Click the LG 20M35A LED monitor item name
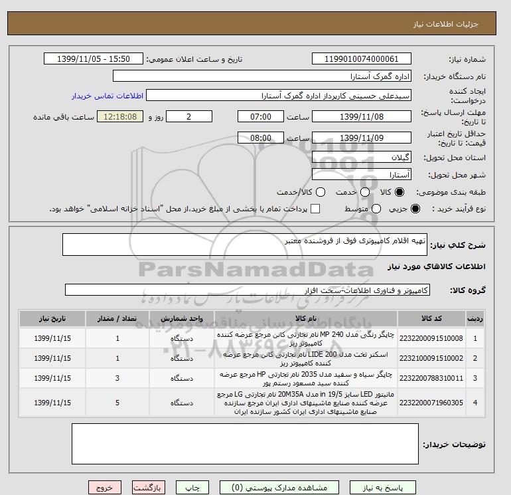The image size is (511, 495). pyautogui.click(x=306, y=403)
